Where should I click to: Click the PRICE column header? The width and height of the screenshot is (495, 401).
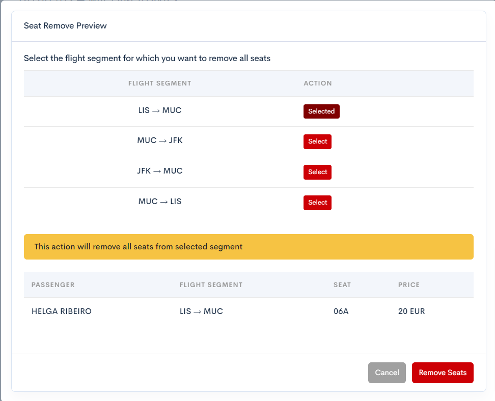(x=409, y=285)
